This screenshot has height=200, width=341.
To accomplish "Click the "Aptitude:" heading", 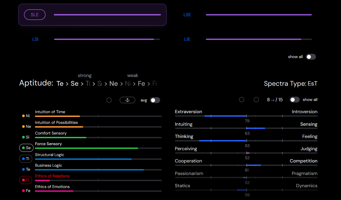I will pos(36,83).
